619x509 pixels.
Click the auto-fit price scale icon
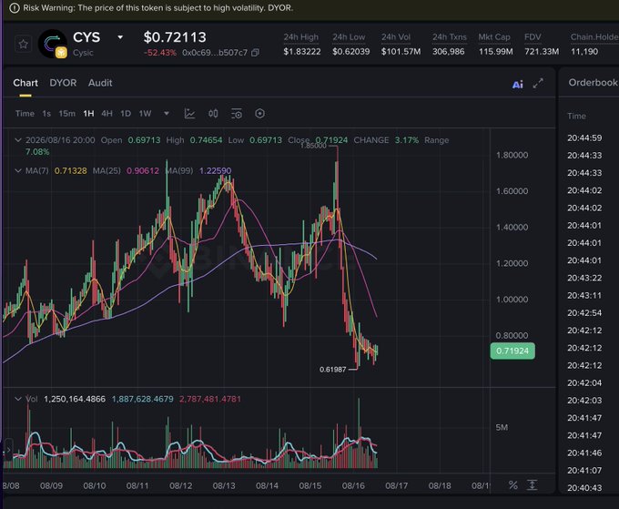[533, 485]
